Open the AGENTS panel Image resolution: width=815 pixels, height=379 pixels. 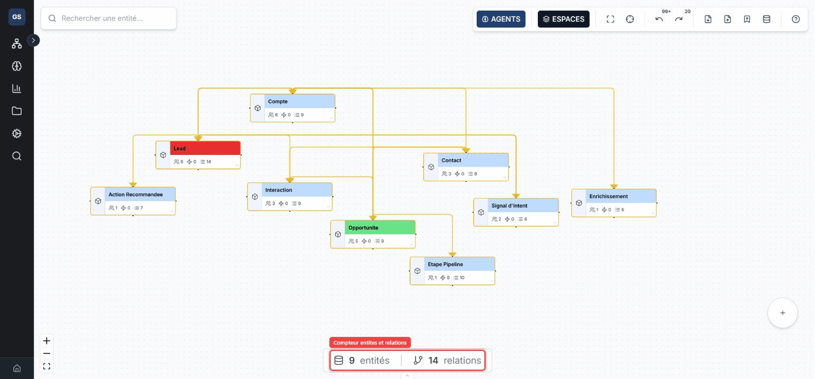click(x=501, y=19)
